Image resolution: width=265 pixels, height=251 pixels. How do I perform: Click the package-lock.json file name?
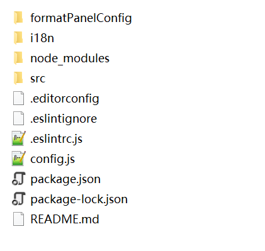pos(79,199)
